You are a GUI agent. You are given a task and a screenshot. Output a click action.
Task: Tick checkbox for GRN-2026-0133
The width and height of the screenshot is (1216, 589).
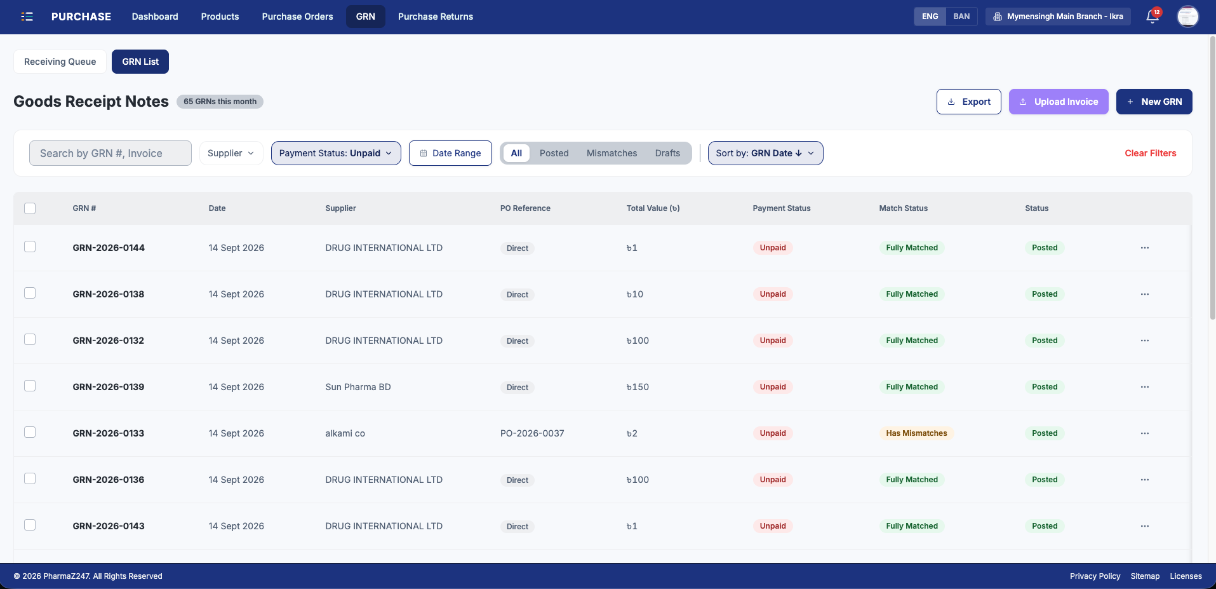click(30, 432)
